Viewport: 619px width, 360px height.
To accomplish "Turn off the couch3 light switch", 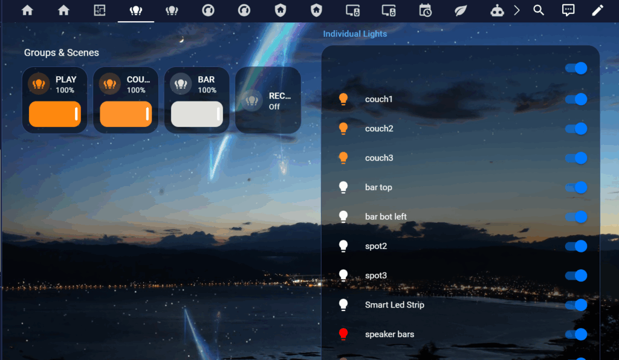I will click(576, 158).
